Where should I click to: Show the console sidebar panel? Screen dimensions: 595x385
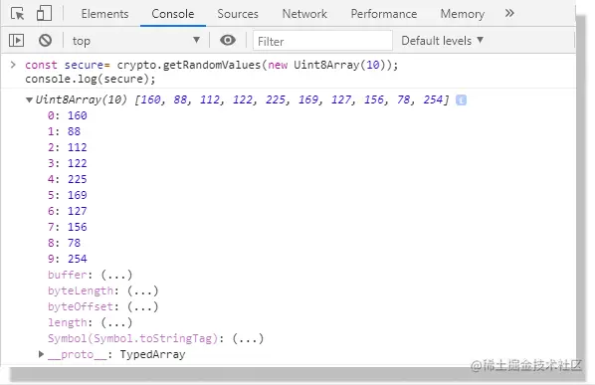pyautogui.click(x=16, y=40)
